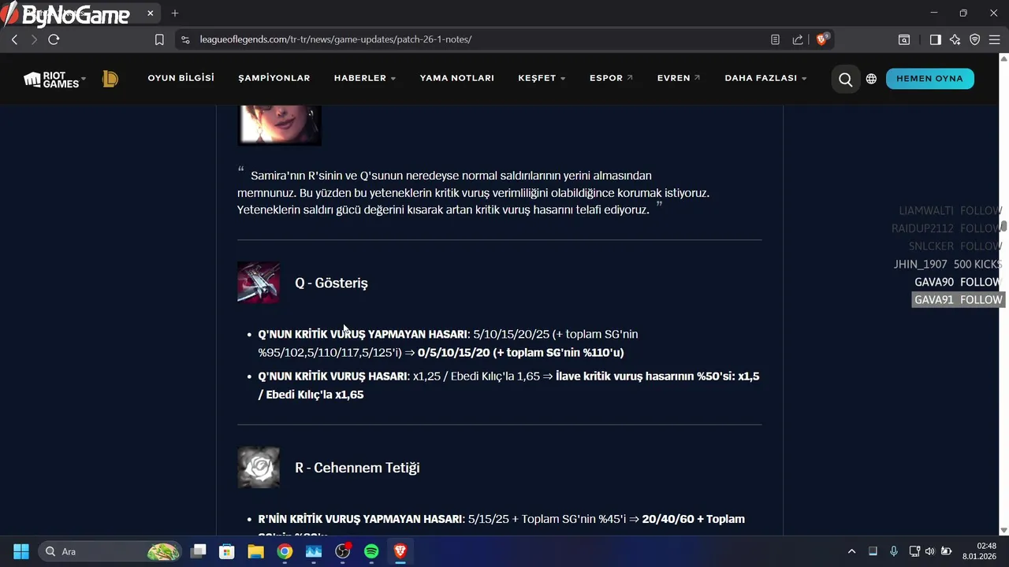Image resolution: width=1009 pixels, height=567 pixels.
Task: Switch to OBS Studio on taskbar
Action: pyautogui.click(x=342, y=551)
